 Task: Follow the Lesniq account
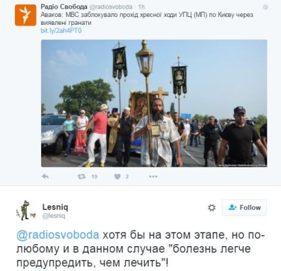click(244, 208)
